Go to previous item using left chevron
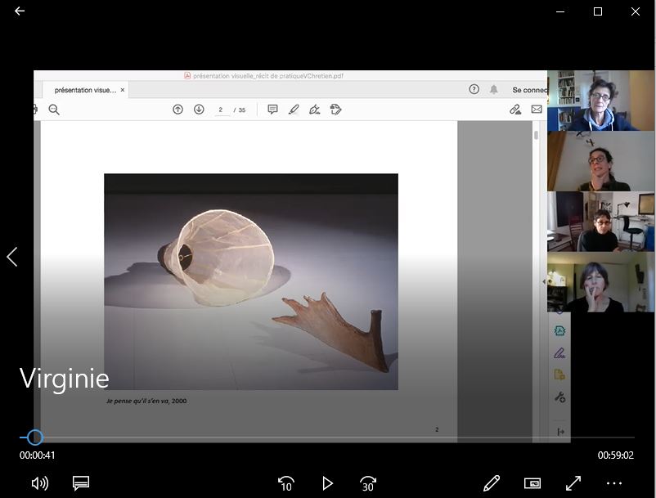This screenshot has height=498, width=656. coord(12,257)
